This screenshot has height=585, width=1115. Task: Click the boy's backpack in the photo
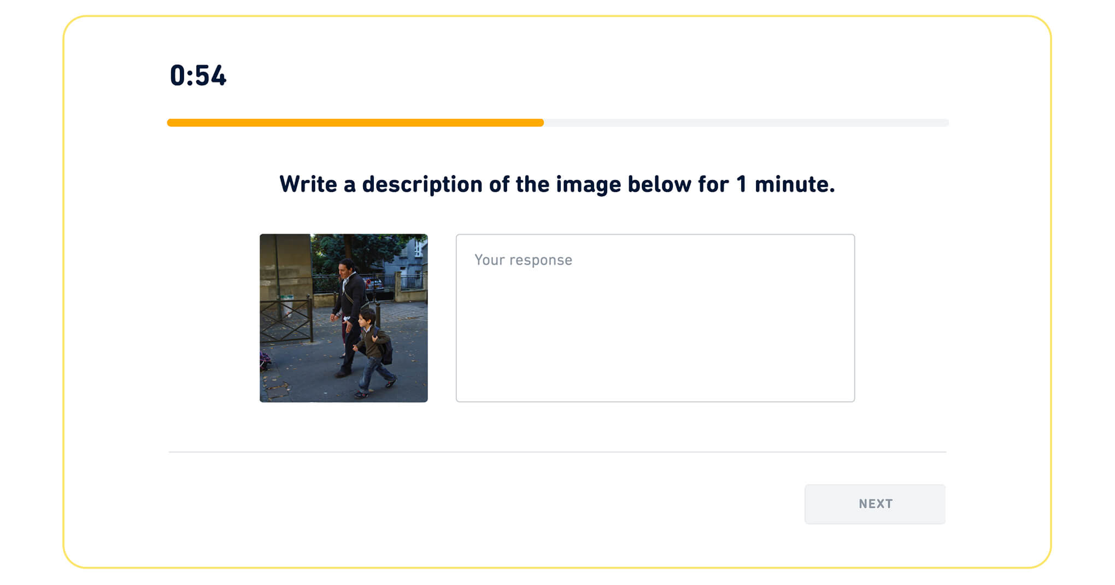[x=387, y=353]
